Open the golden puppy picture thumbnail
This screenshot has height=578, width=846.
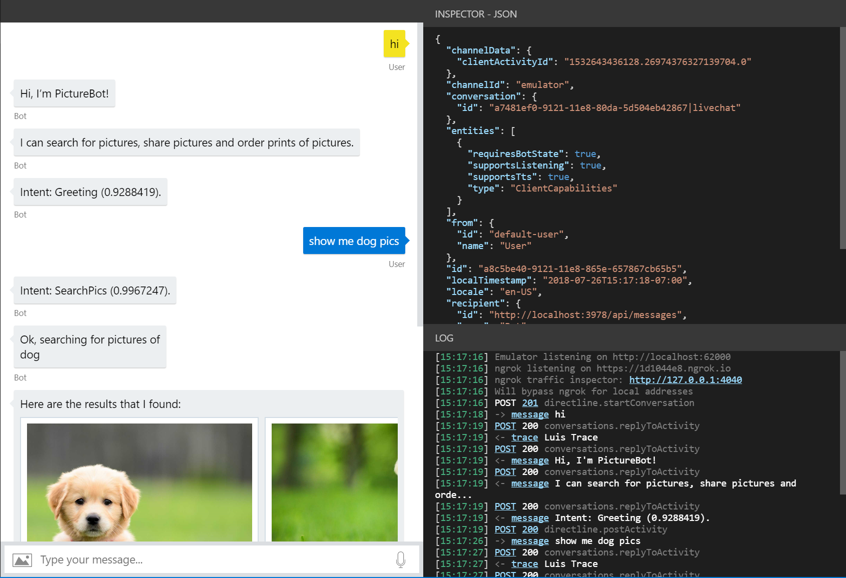pos(140,482)
